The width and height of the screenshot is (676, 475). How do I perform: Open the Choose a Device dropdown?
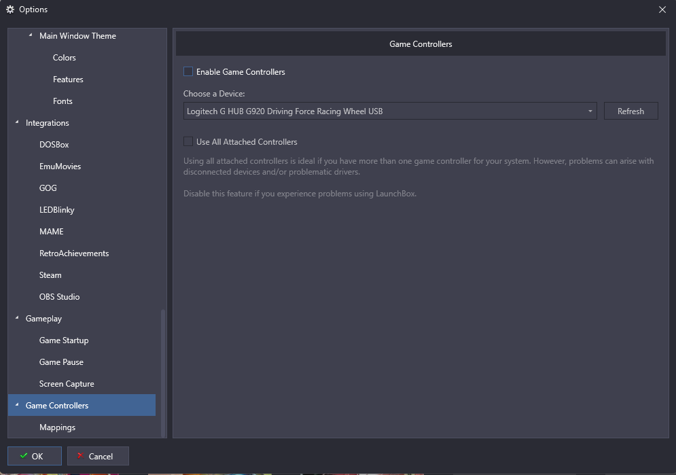[x=590, y=111]
